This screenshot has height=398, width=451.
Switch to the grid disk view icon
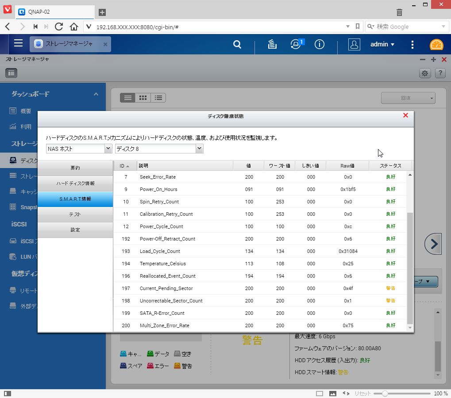[143, 98]
